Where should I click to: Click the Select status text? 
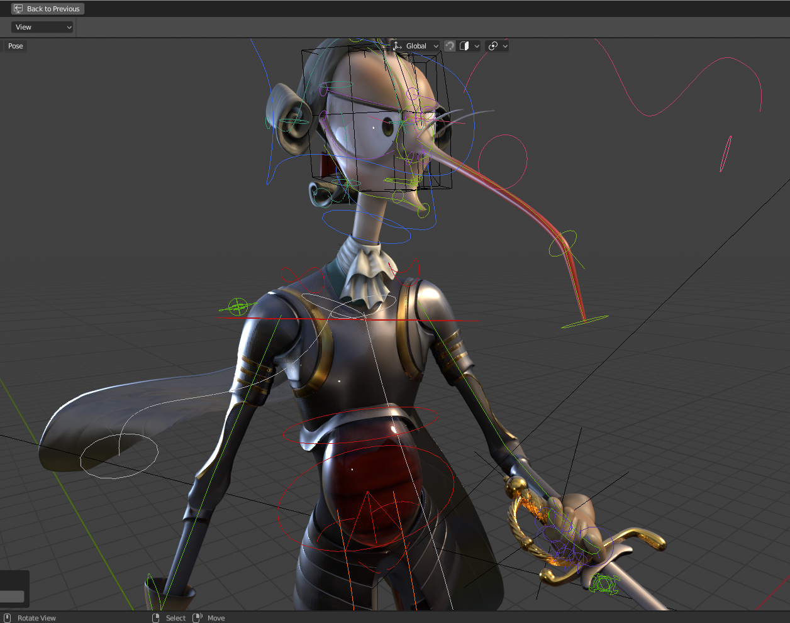175,618
